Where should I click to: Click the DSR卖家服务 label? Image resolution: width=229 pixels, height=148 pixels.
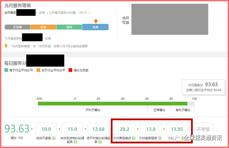148,138
